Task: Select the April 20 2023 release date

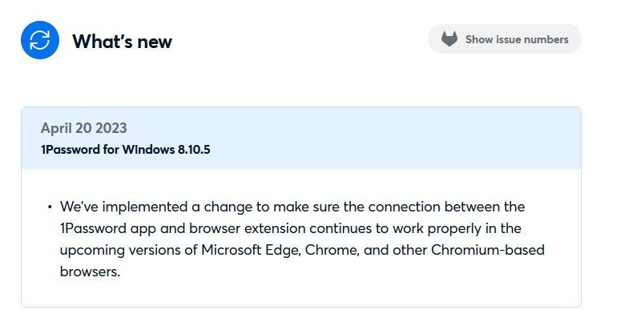Action: click(83, 128)
